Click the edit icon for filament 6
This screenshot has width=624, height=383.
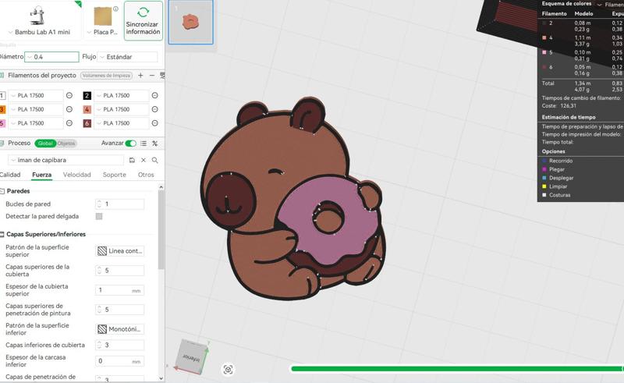coord(154,123)
